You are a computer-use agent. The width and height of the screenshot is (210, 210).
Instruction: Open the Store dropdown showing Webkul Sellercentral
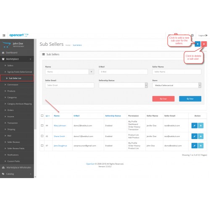pos(177,85)
